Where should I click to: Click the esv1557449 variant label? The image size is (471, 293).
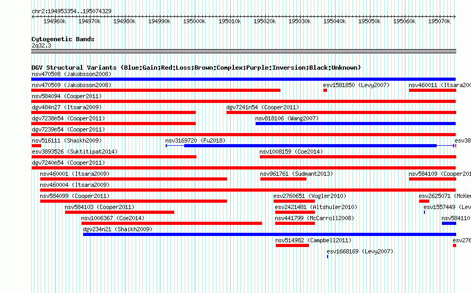click(x=447, y=207)
